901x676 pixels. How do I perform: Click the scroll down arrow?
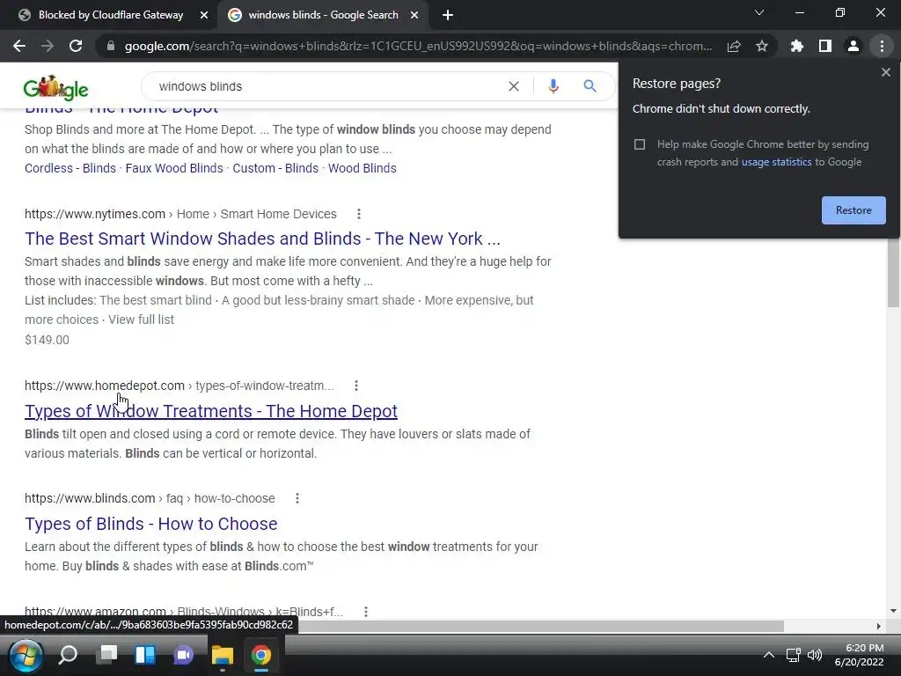pos(893,611)
